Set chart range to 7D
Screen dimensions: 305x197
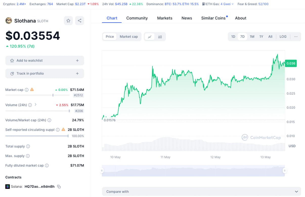coord(242,37)
